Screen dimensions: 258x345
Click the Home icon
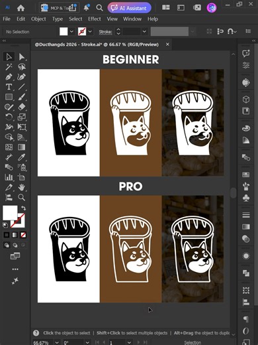(x=21, y=8)
